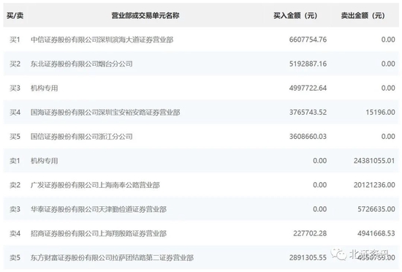
Task: Click buy amount 3608660.03
Action: coord(308,137)
